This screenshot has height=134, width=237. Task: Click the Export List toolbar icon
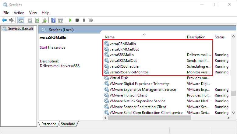point(44,20)
